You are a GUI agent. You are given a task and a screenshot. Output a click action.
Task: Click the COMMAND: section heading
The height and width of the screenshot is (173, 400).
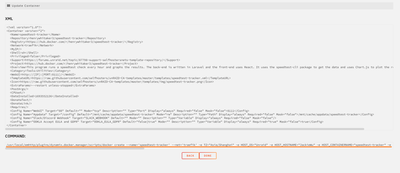[15, 136]
